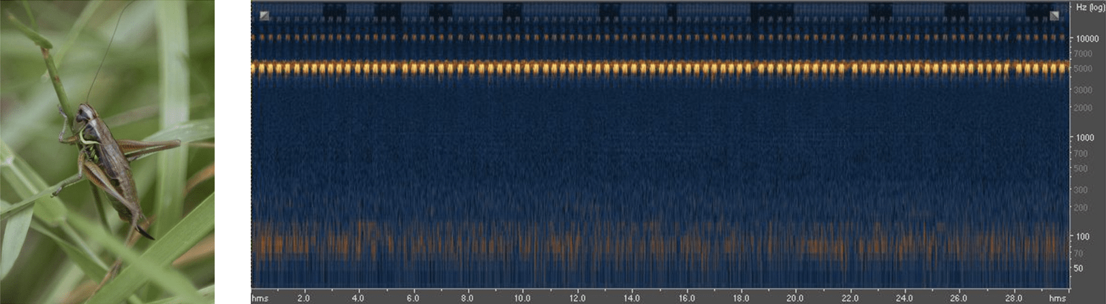Click the bright yellow 5000 Hz spectrogram band
1106x304 pixels.
pyautogui.click(x=660, y=68)
